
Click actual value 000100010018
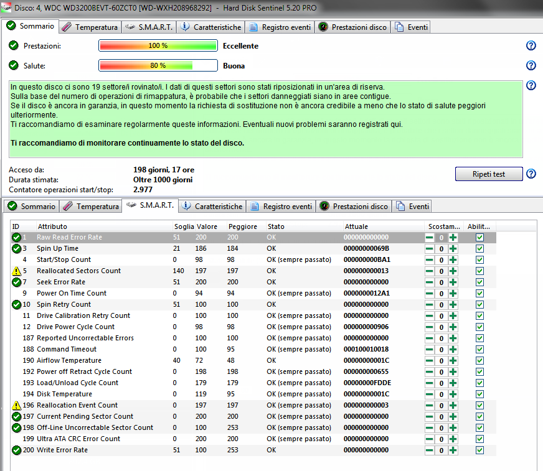pos(366,349)
